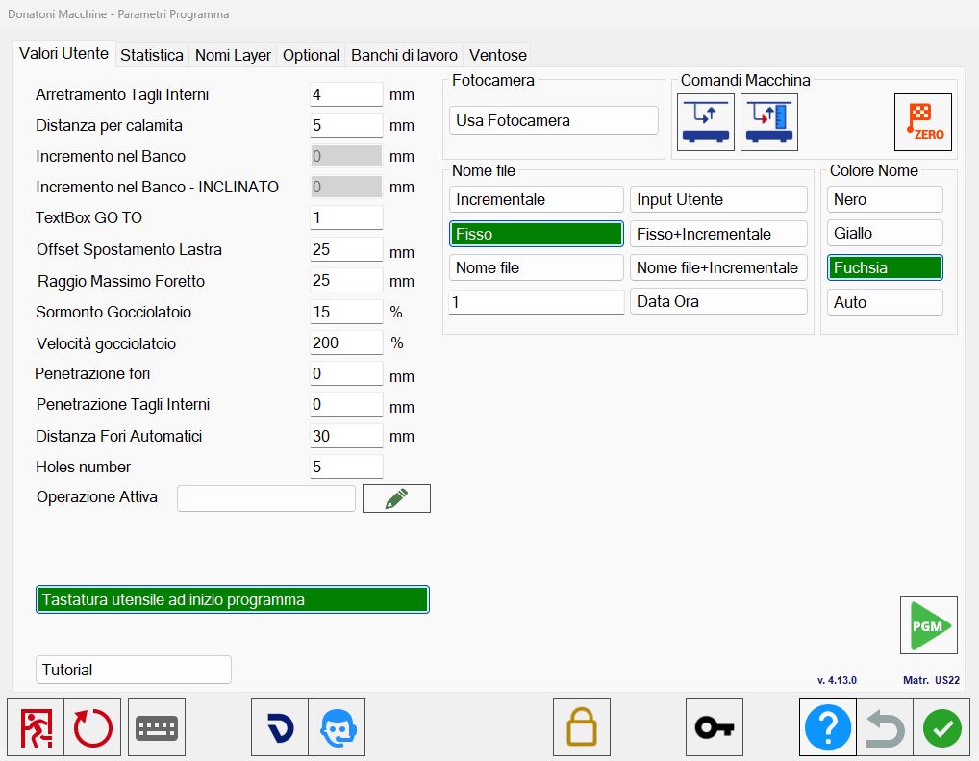979x761 pixels.
Task: Click the Operazione Attiva text field
Action: click(x=266, y=498)
